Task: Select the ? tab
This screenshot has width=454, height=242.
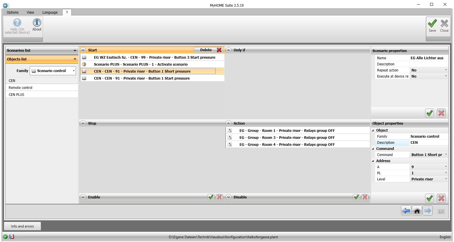Action: point(67,12)
